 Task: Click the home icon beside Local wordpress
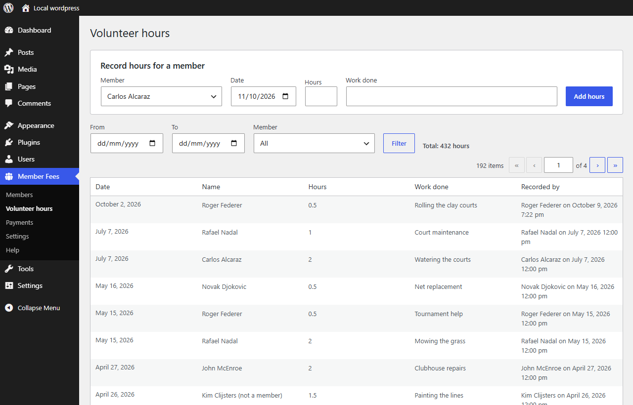tap(26, 8)
